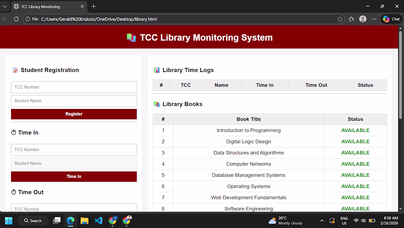Go back using the browser back arrow

(5, 19)
